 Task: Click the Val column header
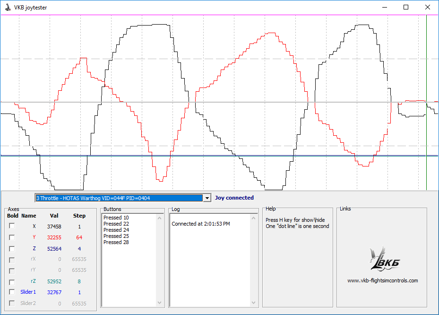[54, 216]
